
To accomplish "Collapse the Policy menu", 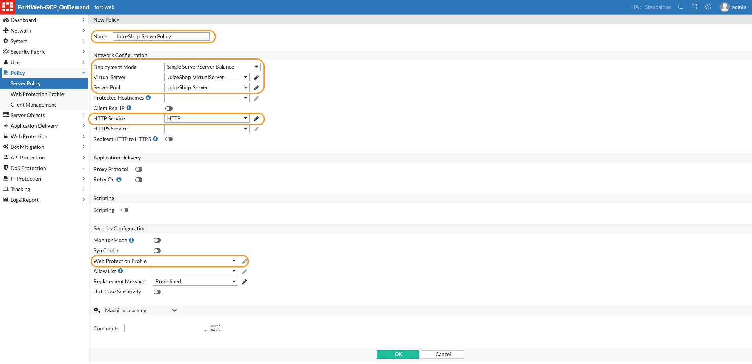I will (44, 73).
